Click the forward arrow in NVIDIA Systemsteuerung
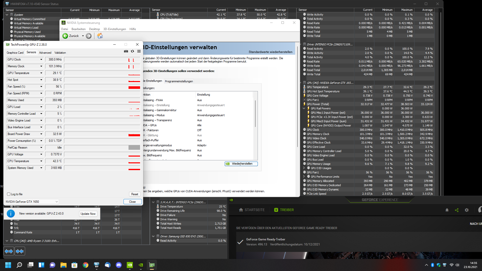Viewport: 482px width, 271px height. point(89,36)
